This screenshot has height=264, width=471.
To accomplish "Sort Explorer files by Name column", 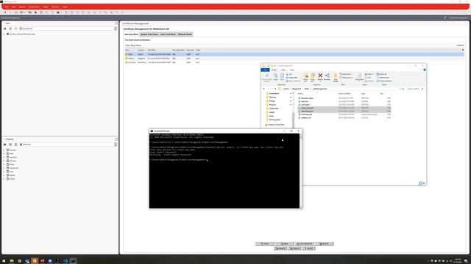I will (300, 94).
